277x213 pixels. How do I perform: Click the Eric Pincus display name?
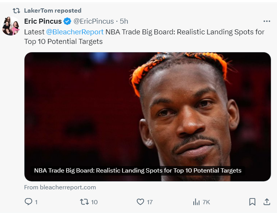tap(43, 21)
